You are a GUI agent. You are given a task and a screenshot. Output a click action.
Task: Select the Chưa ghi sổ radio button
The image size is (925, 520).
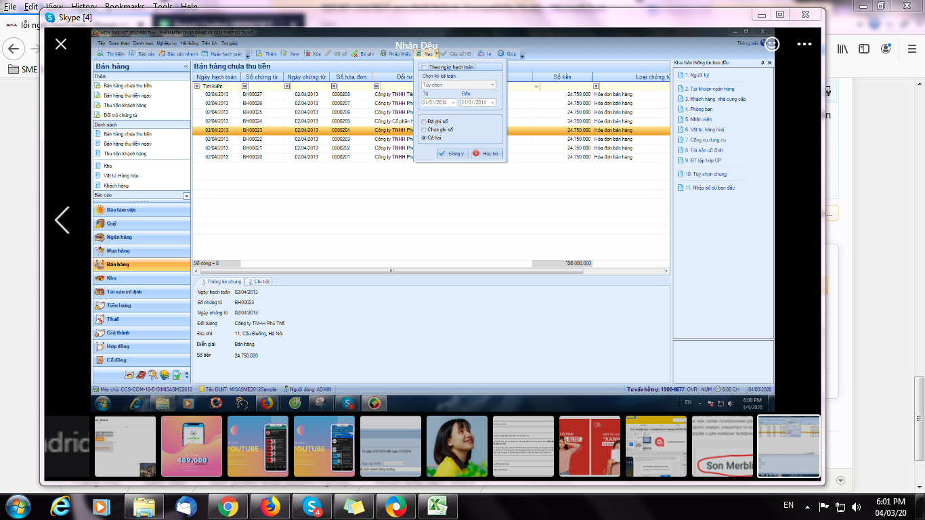(x=424, y=129)
